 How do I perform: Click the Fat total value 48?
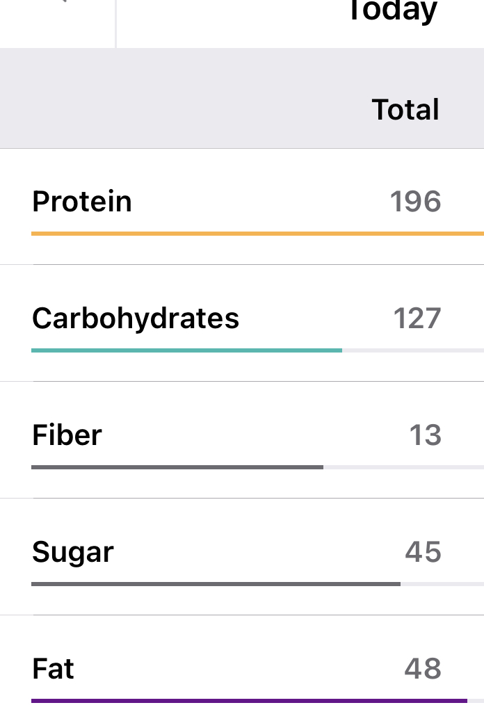423,669
